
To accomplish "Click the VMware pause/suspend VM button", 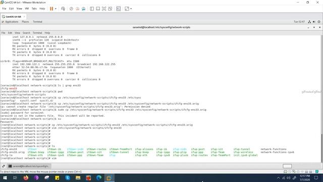I will [51, 9].
